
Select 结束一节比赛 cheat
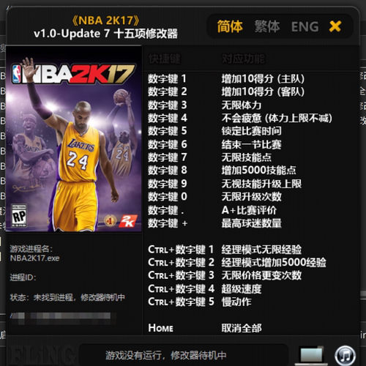click(251, 144)
